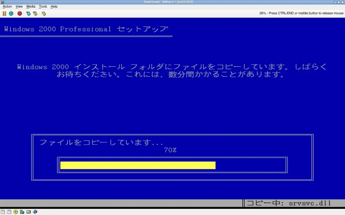Click the red ACPI shutdown power icon
Screen dimensions: 345x215
pos(20,13)
